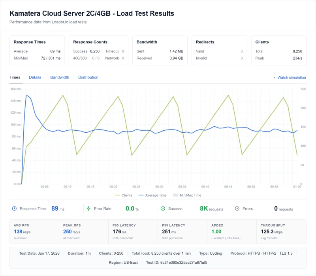Click the 01:00 time axis label
Screen dimensions: 316x276
[x=297, y=187]
